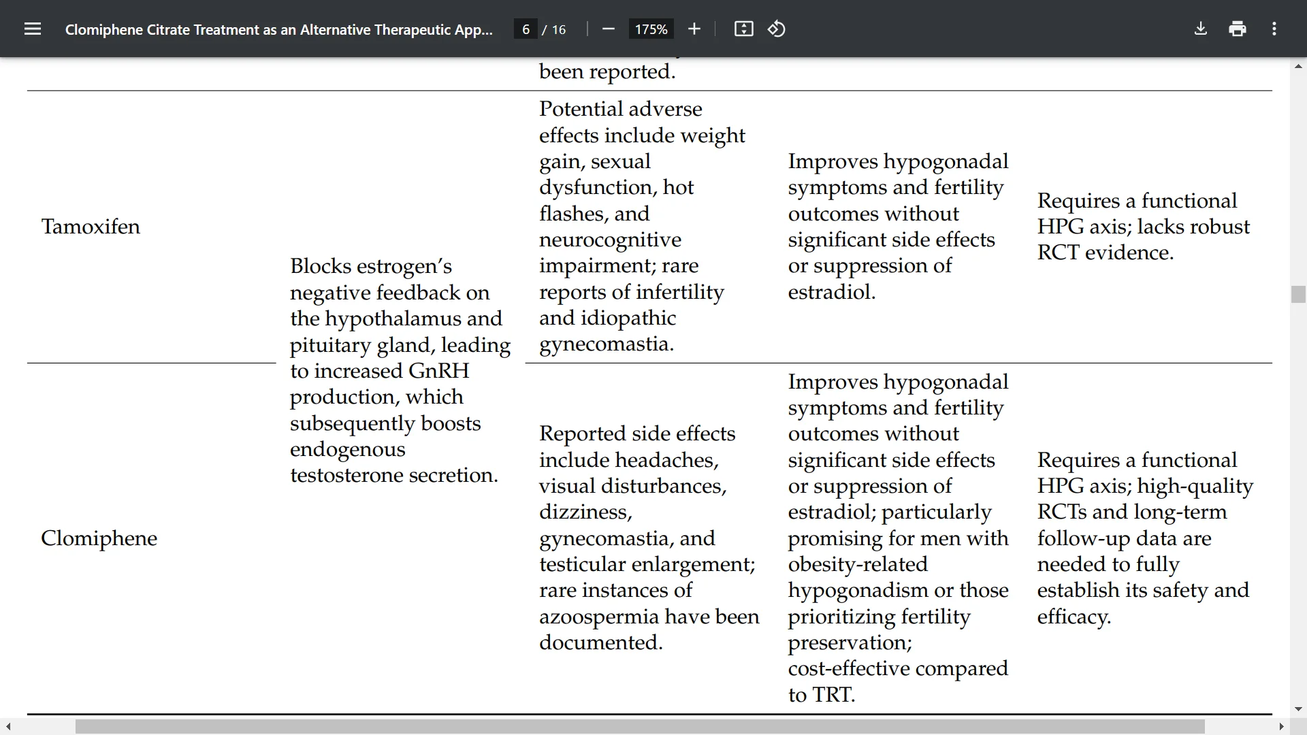Click 'to increased GnRH' text

pos(379,371)
